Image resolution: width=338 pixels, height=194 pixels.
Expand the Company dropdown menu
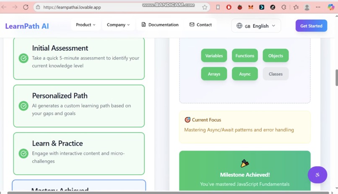118,25
